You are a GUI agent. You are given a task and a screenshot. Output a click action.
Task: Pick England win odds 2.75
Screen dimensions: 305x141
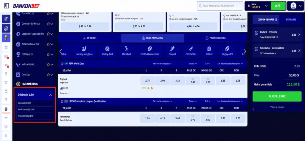click(147, 81)
